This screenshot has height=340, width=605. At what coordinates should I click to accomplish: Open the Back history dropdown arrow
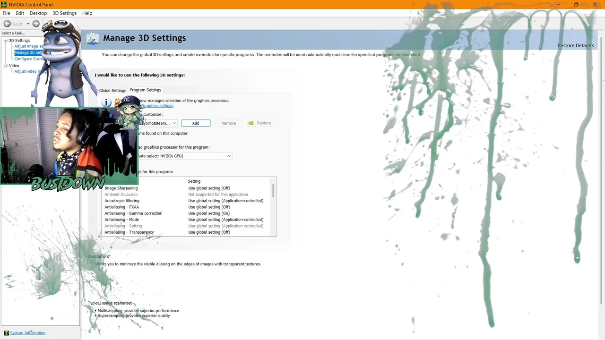point(28,24)
